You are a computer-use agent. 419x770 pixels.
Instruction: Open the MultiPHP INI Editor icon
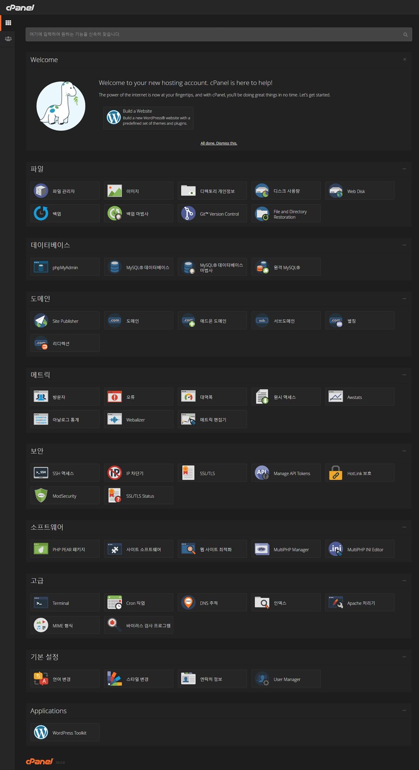click(336, 549)
